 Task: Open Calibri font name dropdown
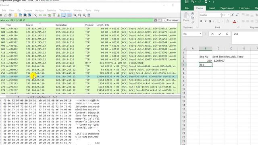pyautogui.click(x=220, y=15)
